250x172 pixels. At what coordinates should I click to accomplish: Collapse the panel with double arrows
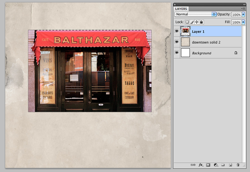(244, 4)
